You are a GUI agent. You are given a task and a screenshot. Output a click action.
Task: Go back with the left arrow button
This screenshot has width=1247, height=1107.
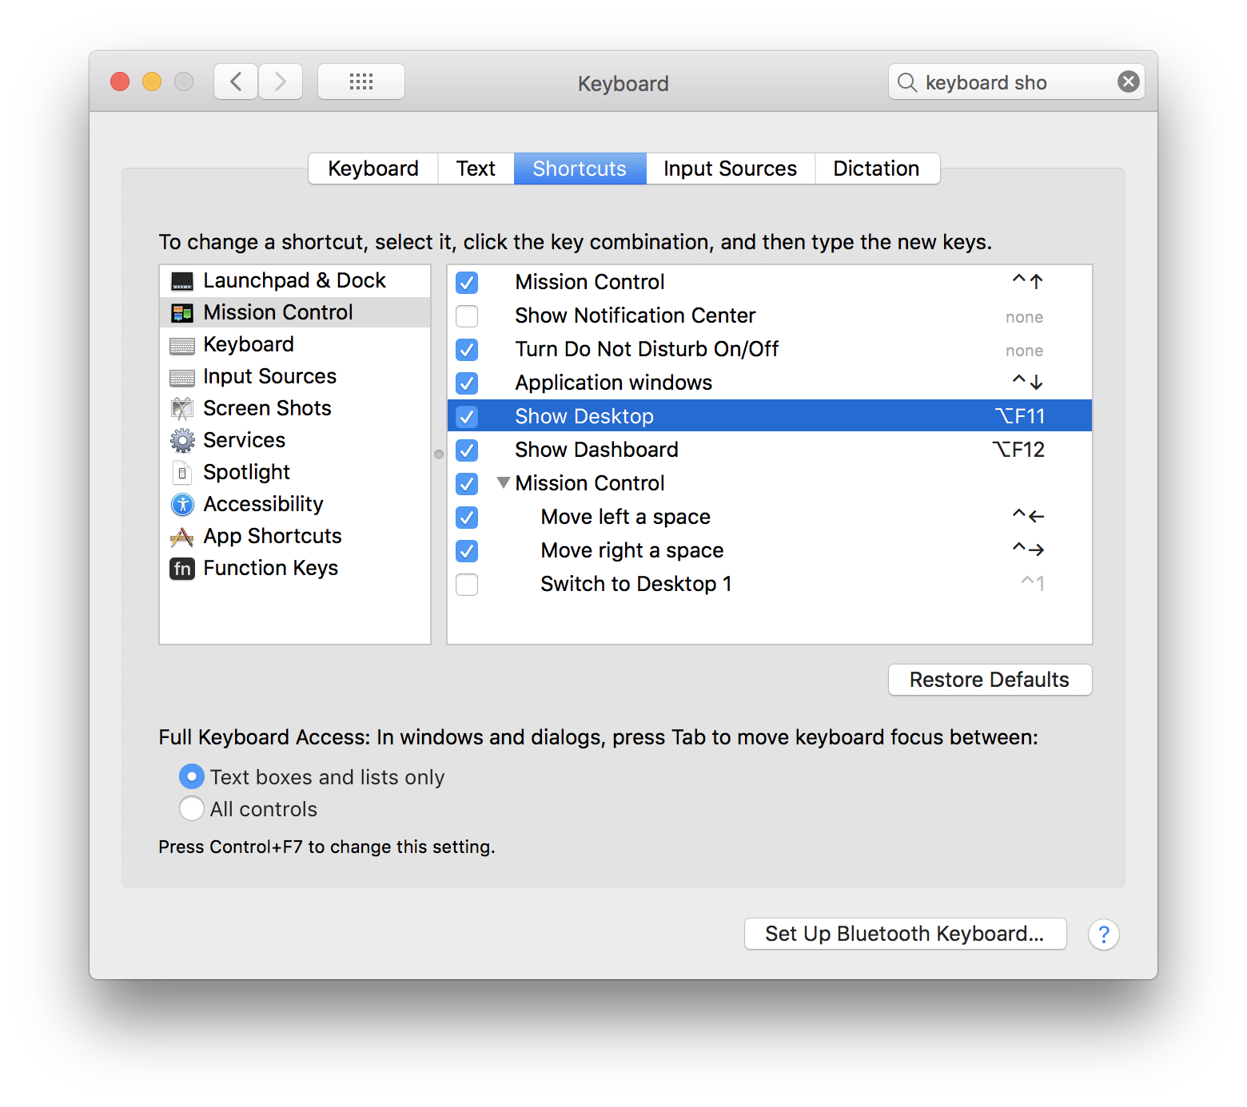tap(236, 81)
